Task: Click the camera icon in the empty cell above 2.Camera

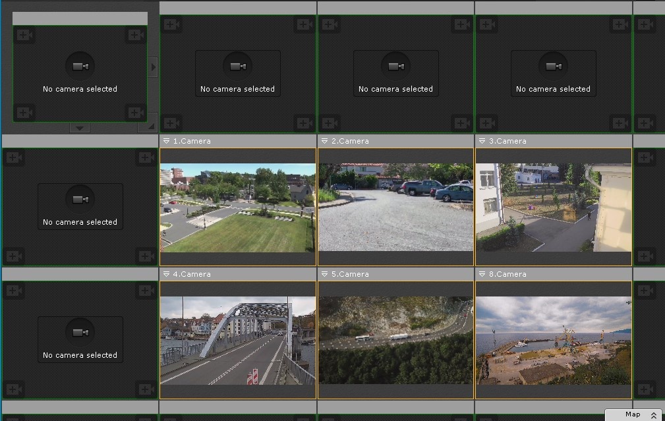Action: [x=395, y=67]
